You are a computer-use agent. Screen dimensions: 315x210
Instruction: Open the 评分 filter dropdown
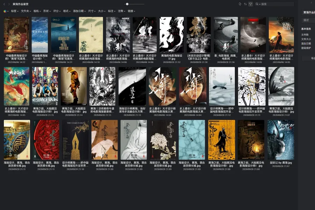[57, 11]
